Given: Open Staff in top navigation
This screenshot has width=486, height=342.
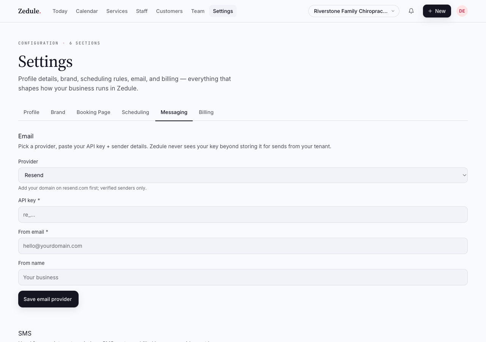Looking at the screenshot, I should coord(142,11).
